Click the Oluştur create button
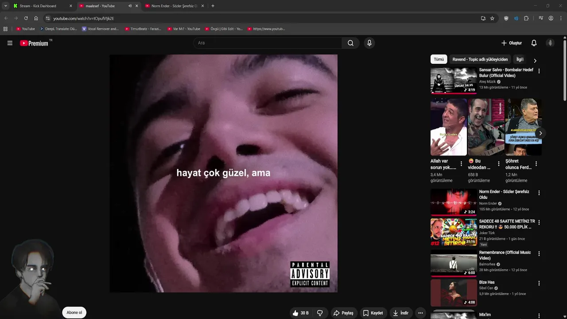The image size is (567, 319). tap(511, 43)
